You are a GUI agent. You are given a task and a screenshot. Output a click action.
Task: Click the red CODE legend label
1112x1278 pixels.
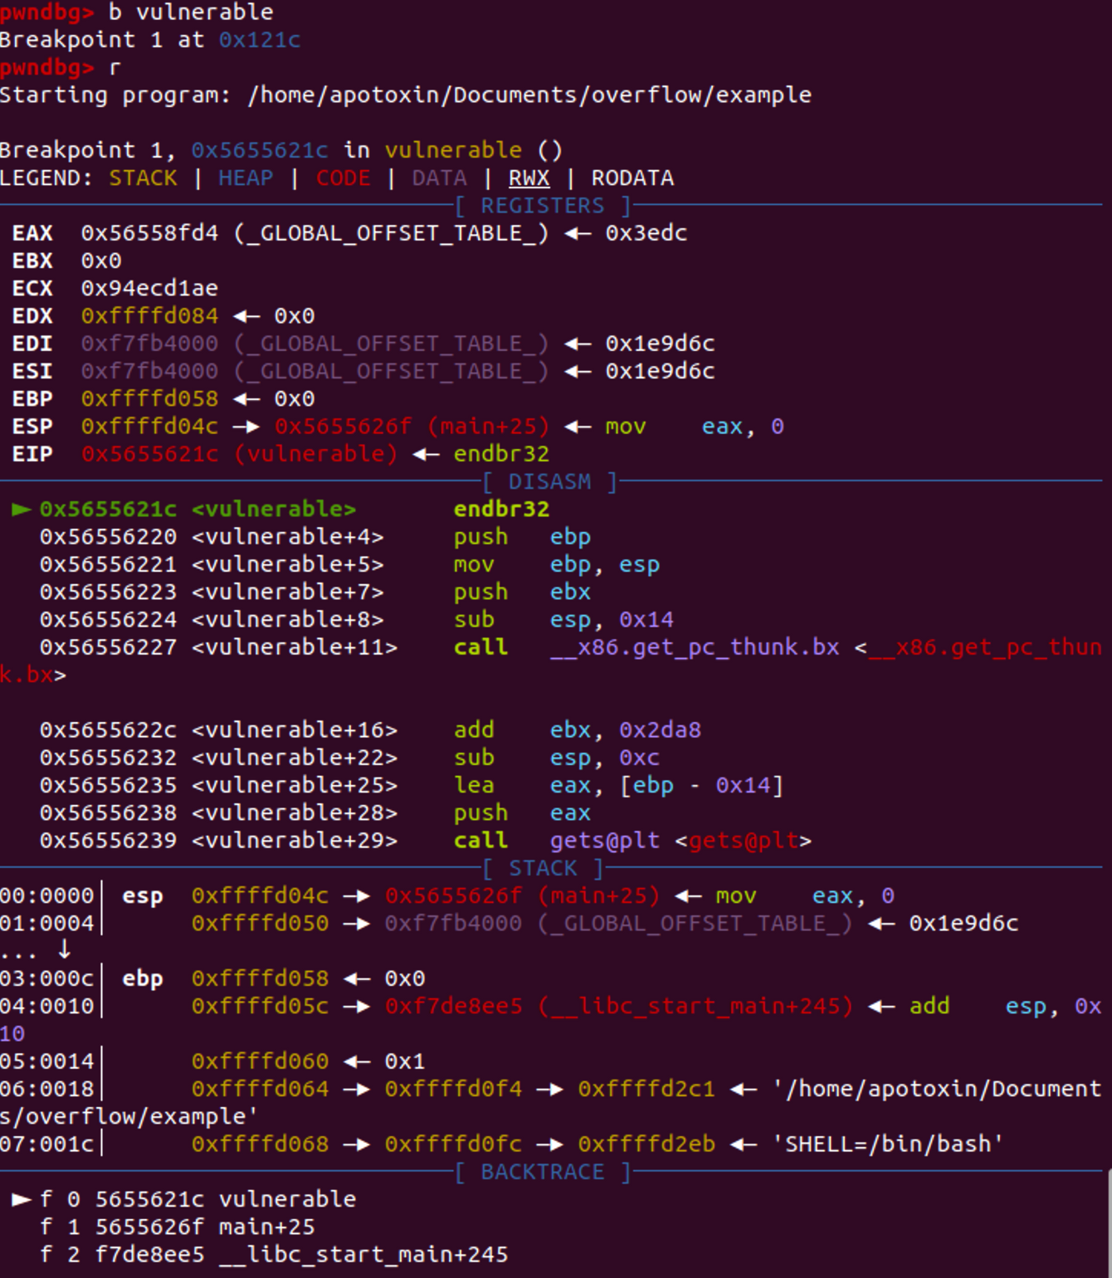[x=343, y=178]
